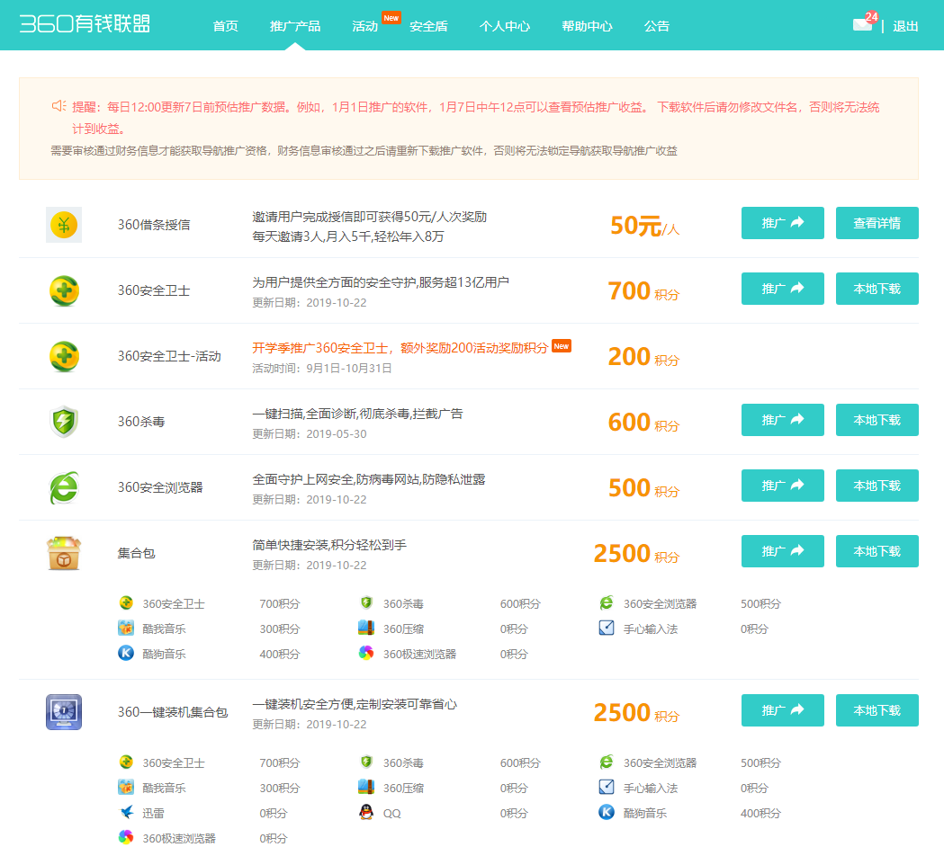
Task: Click the 360借条授信 yuan coin icon
Action: click(x=64, y=225)
